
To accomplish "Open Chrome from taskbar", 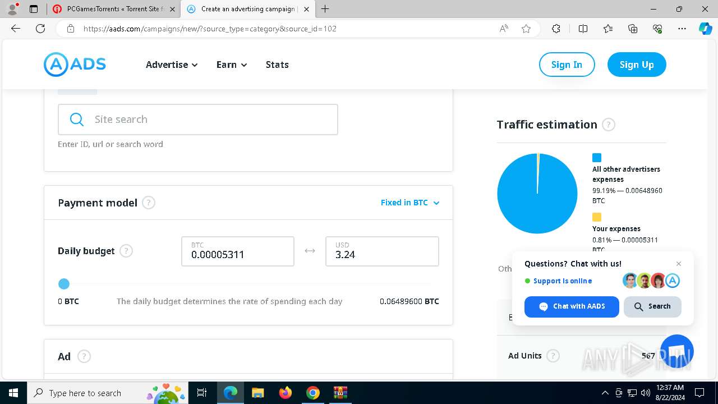I will [313, 393].
